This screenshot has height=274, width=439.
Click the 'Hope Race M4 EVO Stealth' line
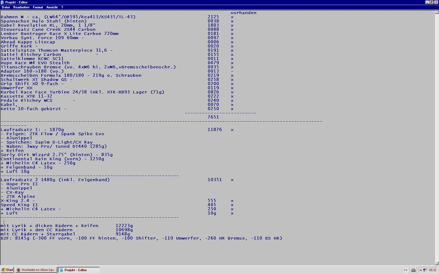(35, 63)
